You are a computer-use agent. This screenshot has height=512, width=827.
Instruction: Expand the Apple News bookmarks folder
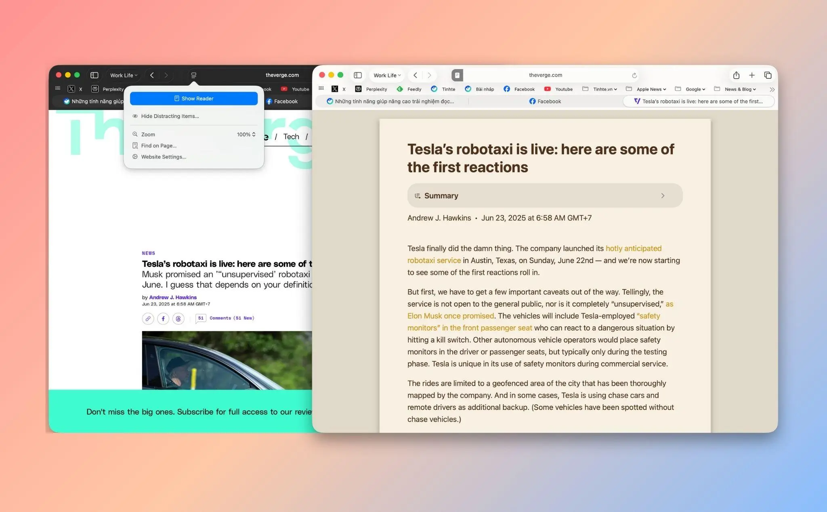(646, 89)
